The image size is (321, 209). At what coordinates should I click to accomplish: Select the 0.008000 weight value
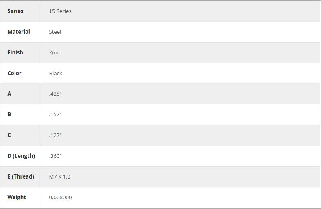click(60, 197)
